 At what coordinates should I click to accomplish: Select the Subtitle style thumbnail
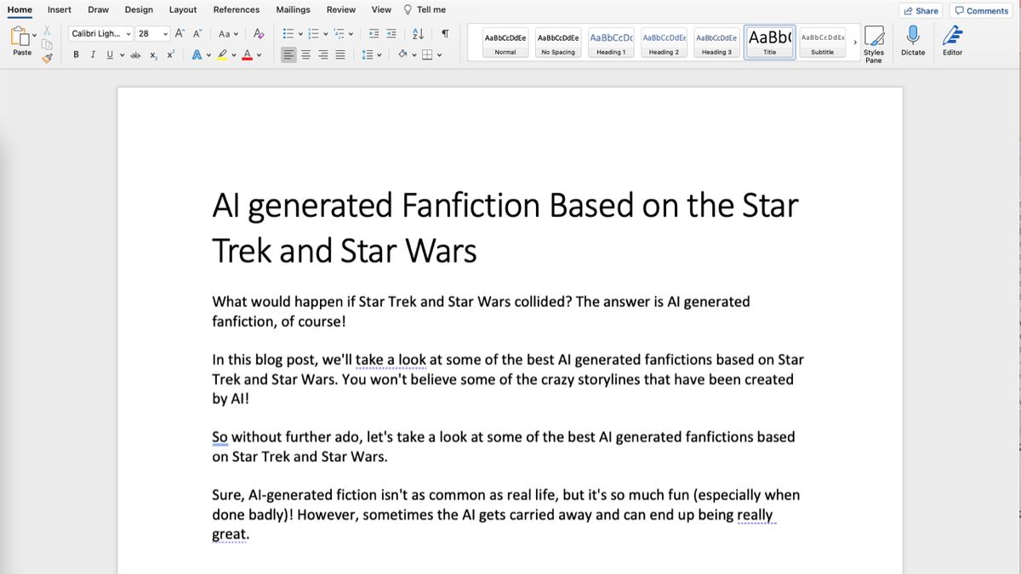822,43
